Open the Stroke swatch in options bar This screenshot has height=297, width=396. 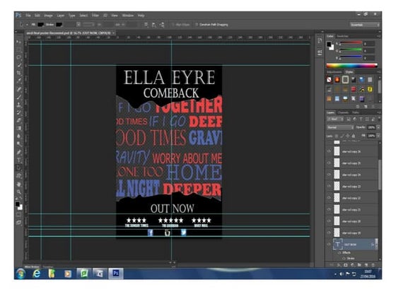(59, 25)
